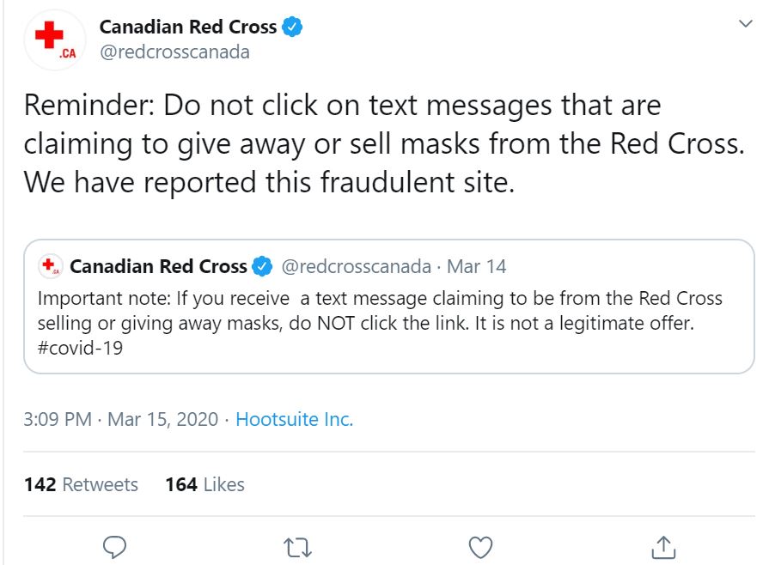
Task: Click the small avatar in the quoted tweet
Action: pyautogui.click(x=50, y=266)
